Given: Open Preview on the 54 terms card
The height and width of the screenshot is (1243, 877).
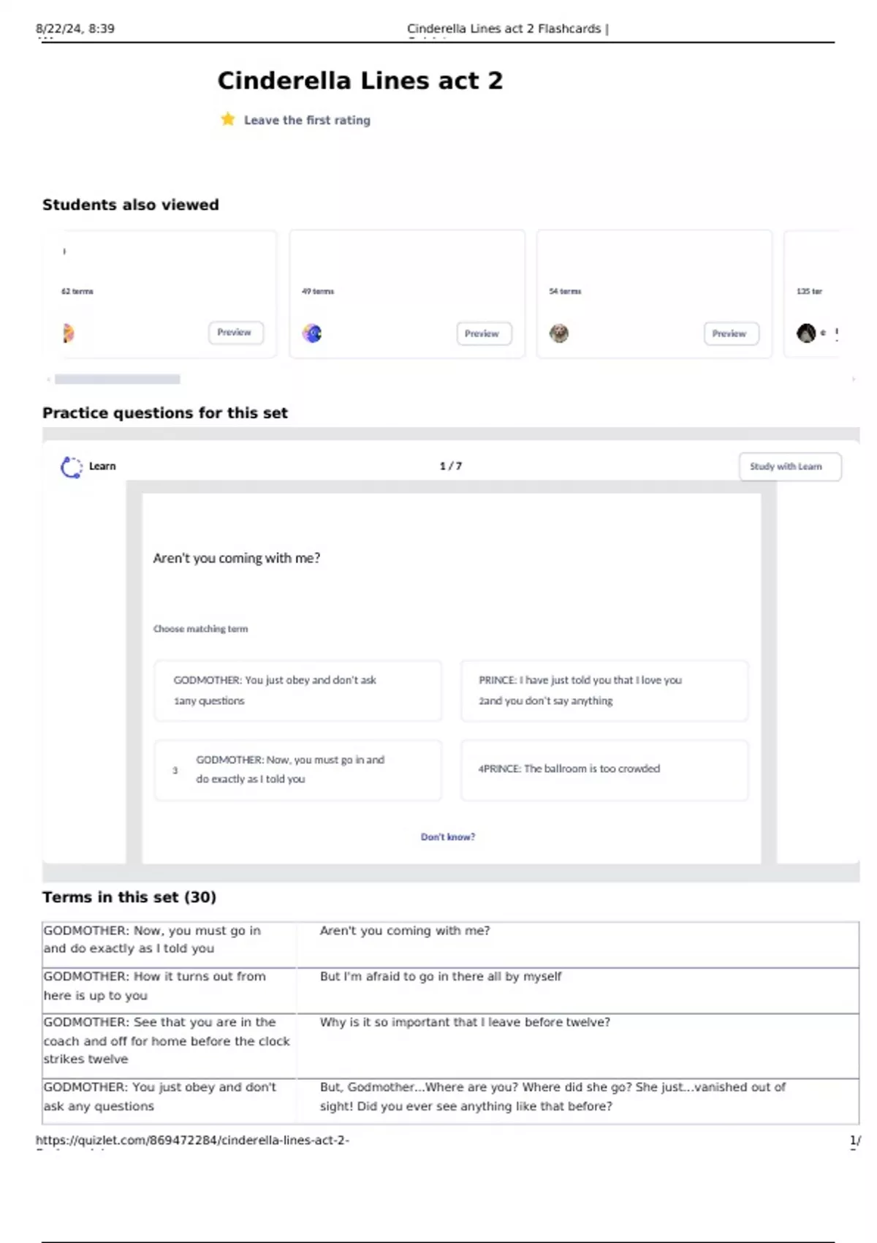Looking at the screenshot, I should pos(731,333).
